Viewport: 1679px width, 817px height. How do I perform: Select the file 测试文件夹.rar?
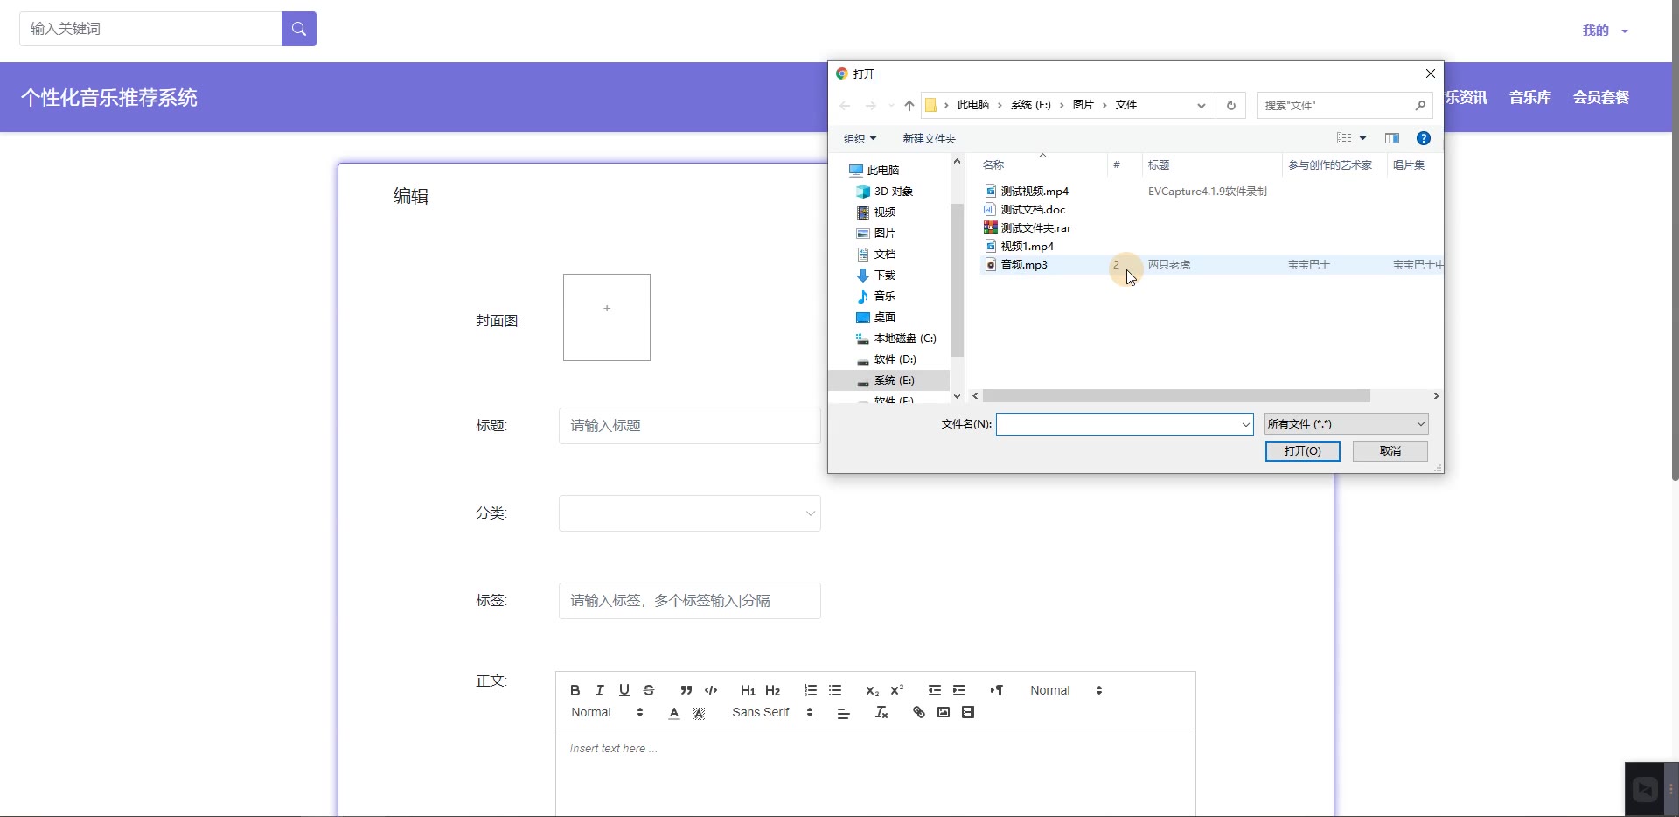pyautogui.click(x=1036, y=227)
